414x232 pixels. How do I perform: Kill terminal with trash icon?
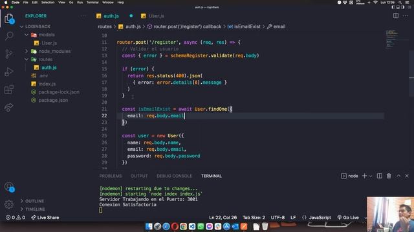click(389, 176)
